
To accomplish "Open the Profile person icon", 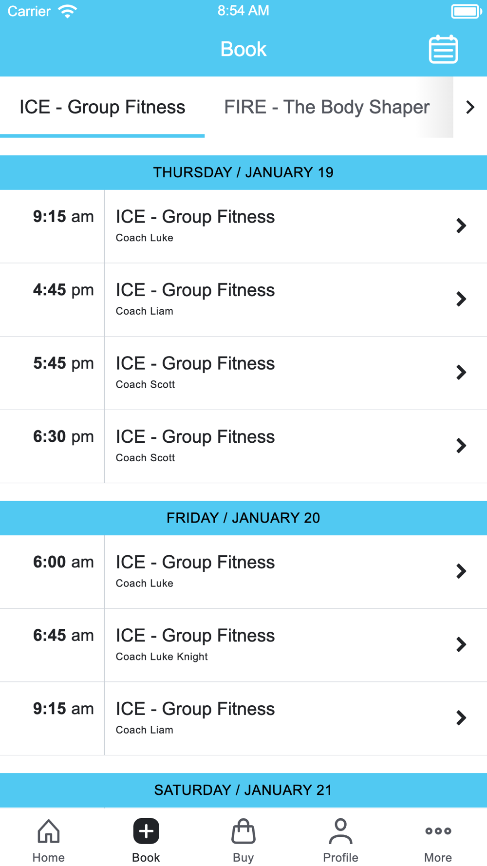I will (x=340, y=831).
